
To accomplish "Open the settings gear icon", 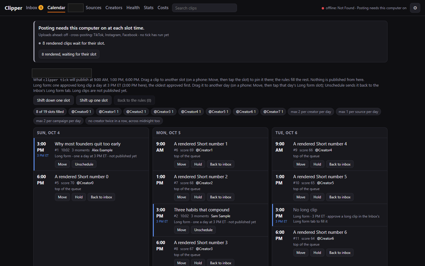I will pos(415,8).
